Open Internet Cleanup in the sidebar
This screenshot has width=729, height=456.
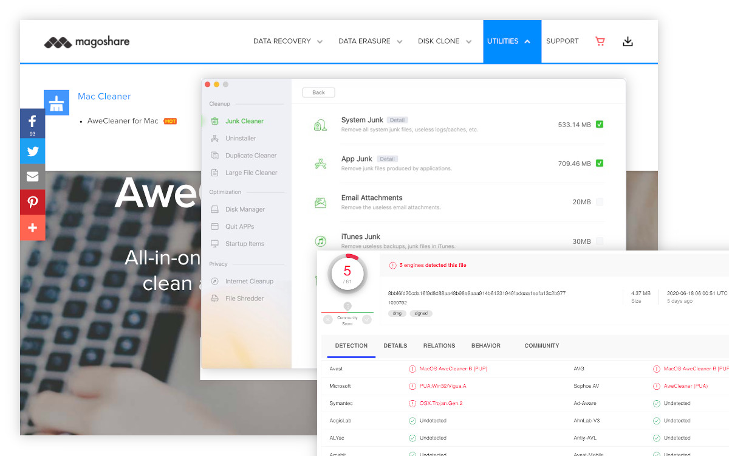point(243,282)
